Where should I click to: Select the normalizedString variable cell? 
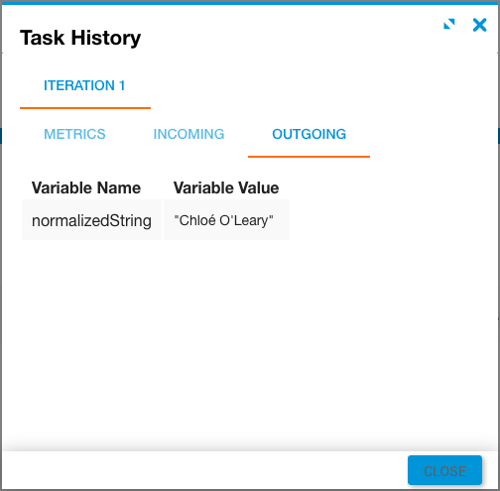pyautogui.click(x=91, y=220)
